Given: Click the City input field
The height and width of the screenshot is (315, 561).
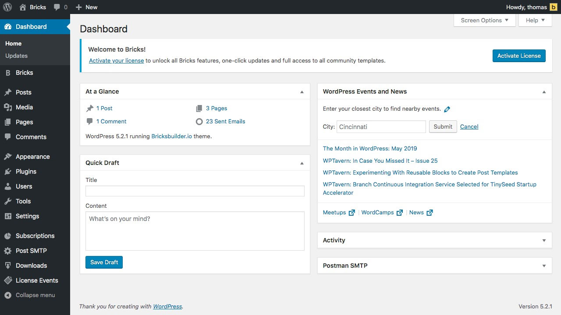Looking at the screenshot, I should [x=381, y=127].
